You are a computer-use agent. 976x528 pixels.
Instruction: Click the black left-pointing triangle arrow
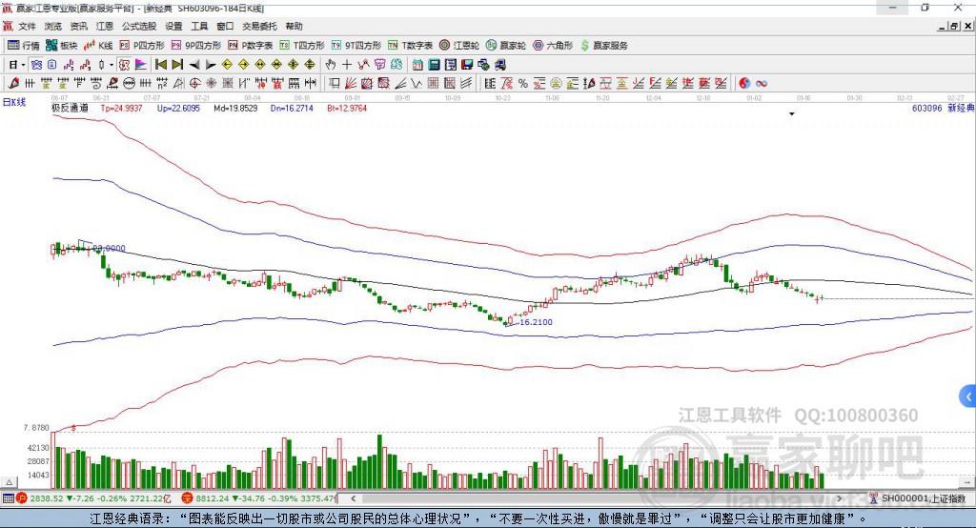[x=194, y=64]
